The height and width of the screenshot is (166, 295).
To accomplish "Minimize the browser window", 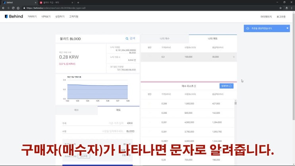I will coord(277,2).
